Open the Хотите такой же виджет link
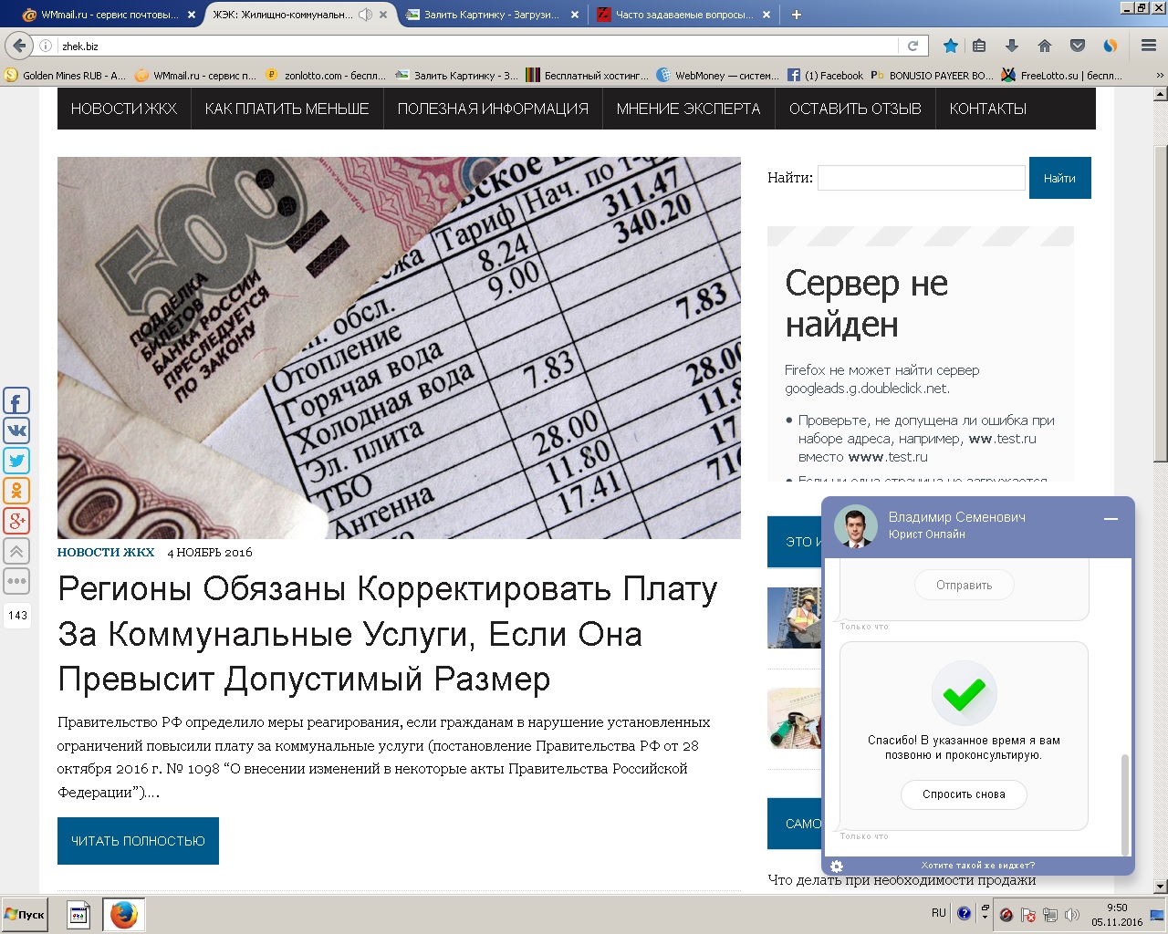Screen dimensions: 1168x934 click(977, 866)
